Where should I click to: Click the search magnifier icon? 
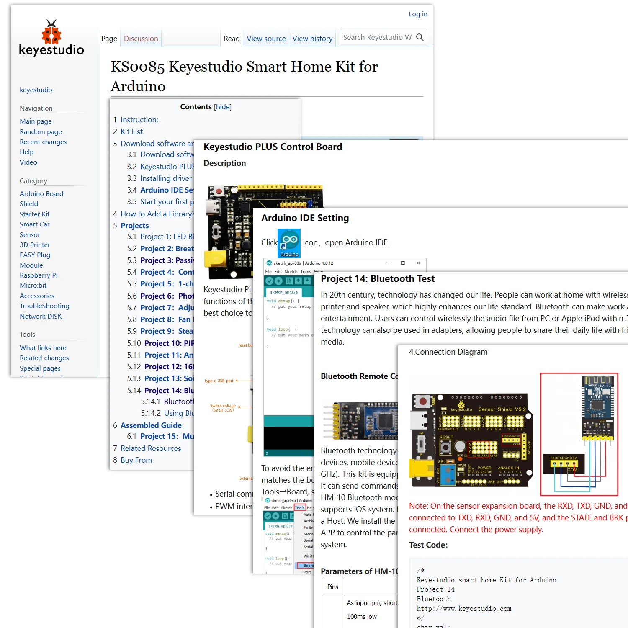[x=420, y=37]
